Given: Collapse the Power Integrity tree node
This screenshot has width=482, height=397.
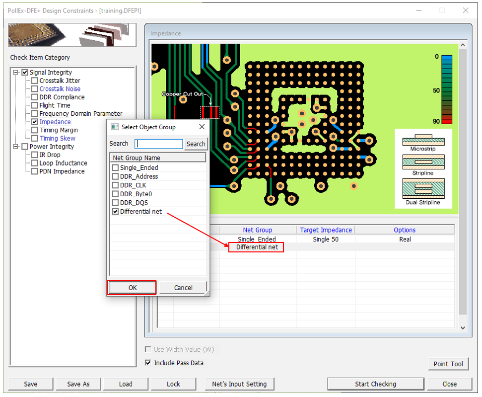Looking at the screenshot, I should pyautogui.click(x=16, y=147).
